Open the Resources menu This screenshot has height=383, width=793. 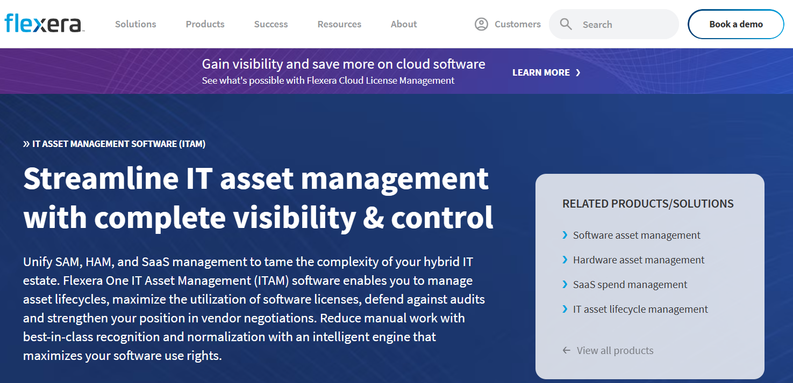click(x=339, y=24)
